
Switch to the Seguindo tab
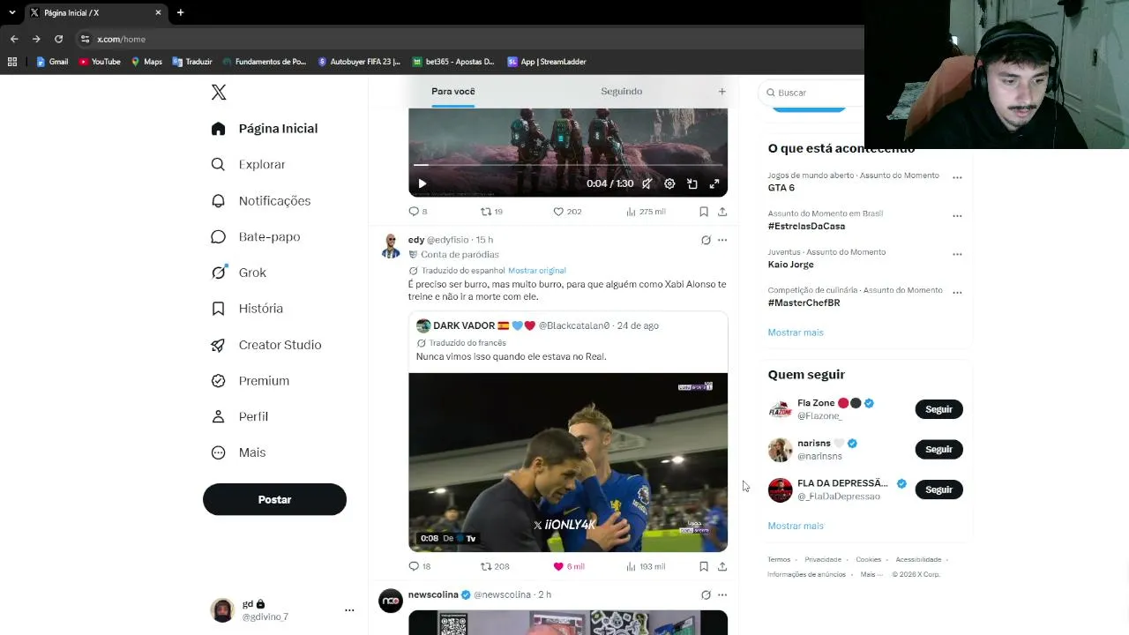(x=622, y=92)
